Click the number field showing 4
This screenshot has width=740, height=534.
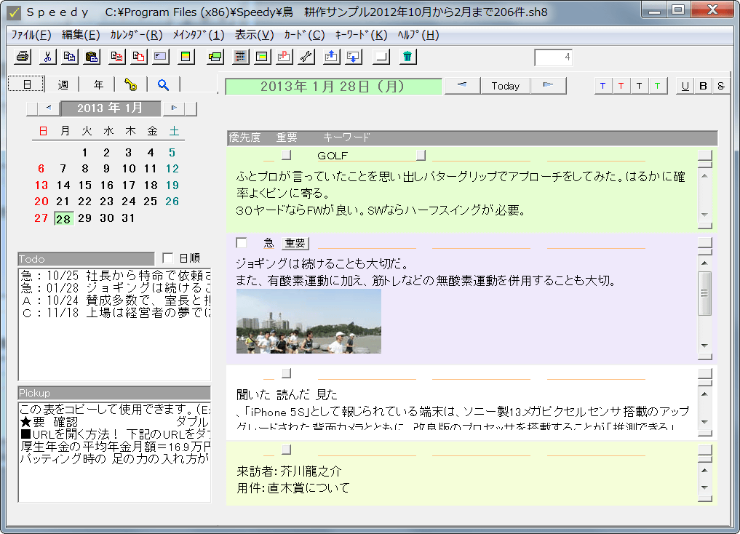[553, 57]
